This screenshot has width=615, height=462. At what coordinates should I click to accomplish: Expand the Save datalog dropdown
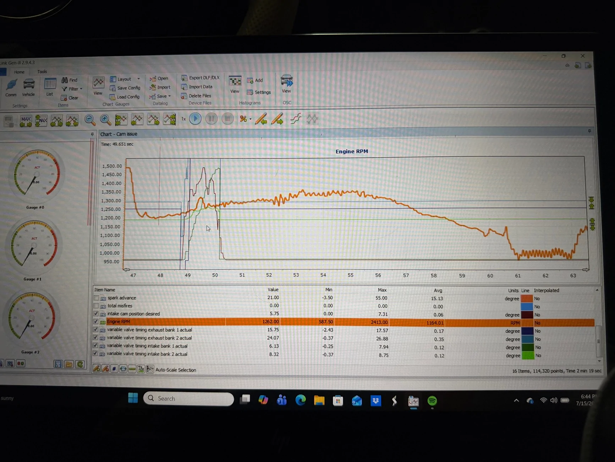[x=170, y=96]
